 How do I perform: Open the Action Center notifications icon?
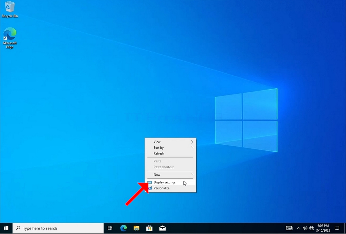[337, 228]
